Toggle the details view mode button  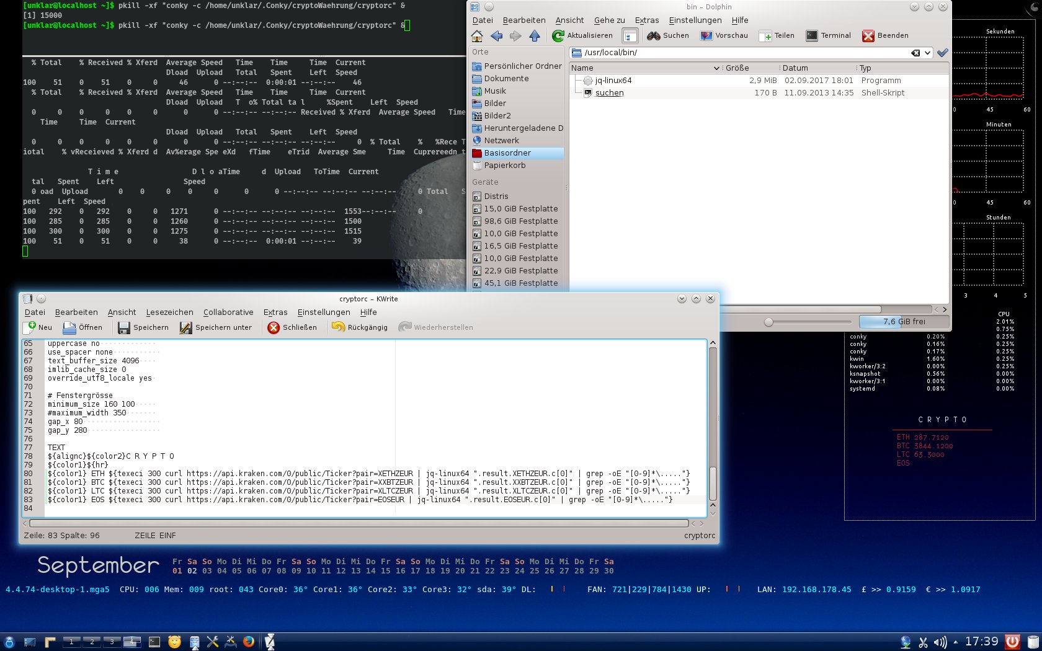coord(630,36)
